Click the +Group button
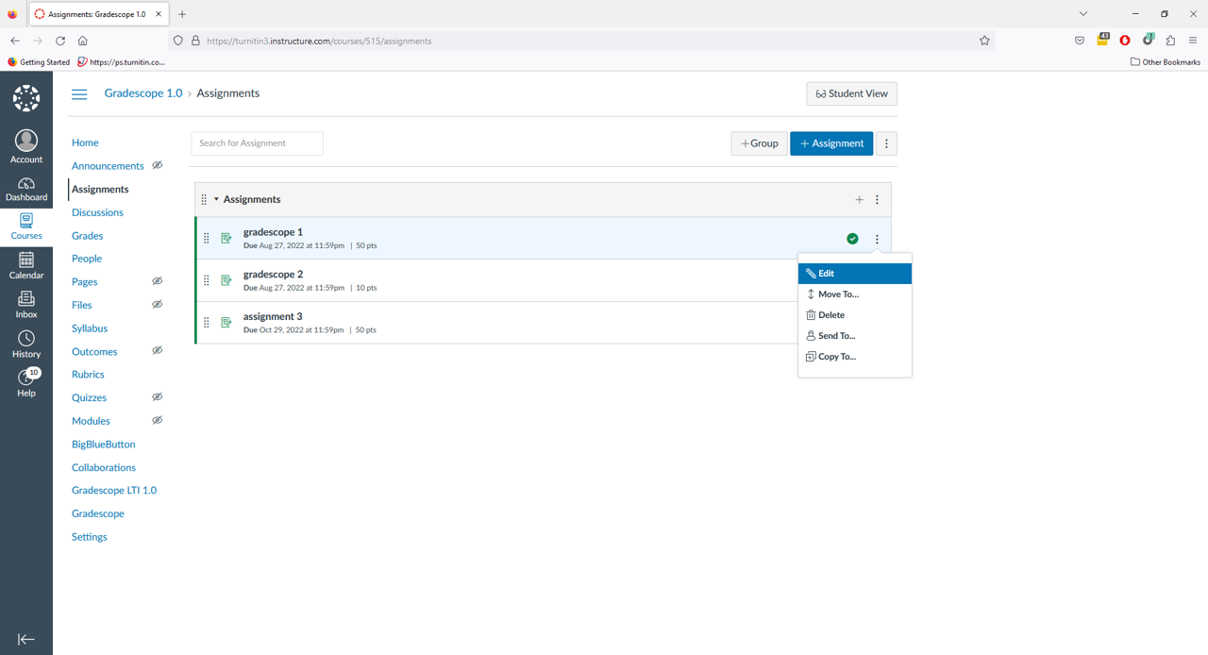Viewport: 1208px width, 655px height. [760, 143]
